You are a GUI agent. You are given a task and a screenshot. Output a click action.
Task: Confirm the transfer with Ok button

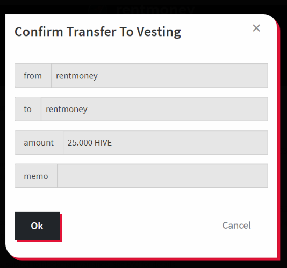click(x=37, y=226)
